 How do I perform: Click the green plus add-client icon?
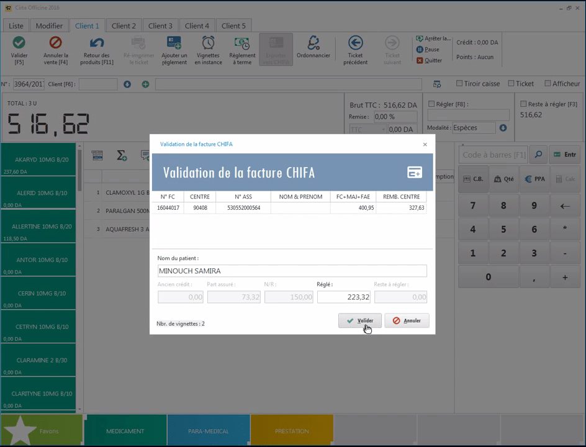click(145, 84)
